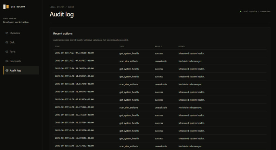Image resolution: width=276 pixels, height=150 pixels.
Task: Select timestamp 2026-10-23T16:46:16.720616+00:00
Action: tap(74, 138)
